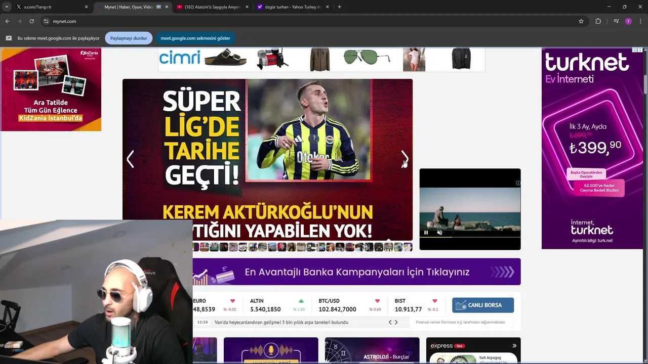Viewport: 648px width, 364px height.
Task: Click the video ad info icon
Action: [x=517, y=183]
